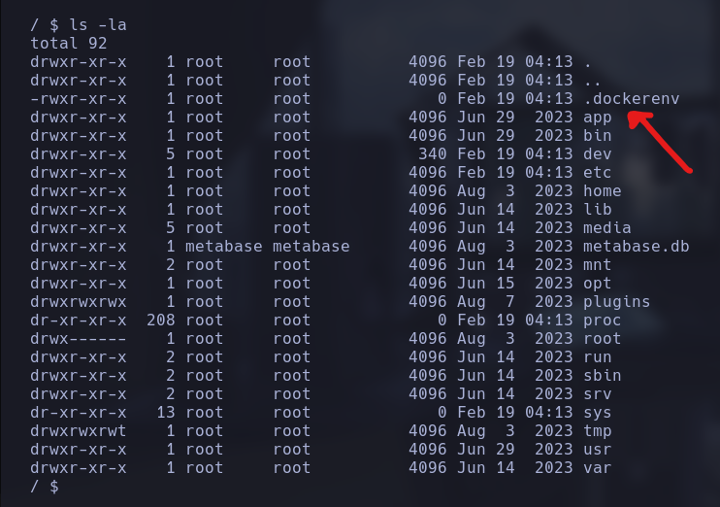Select the tmp directory name
The width and height of the screenshot is (720, 507).
click(598, 431)
